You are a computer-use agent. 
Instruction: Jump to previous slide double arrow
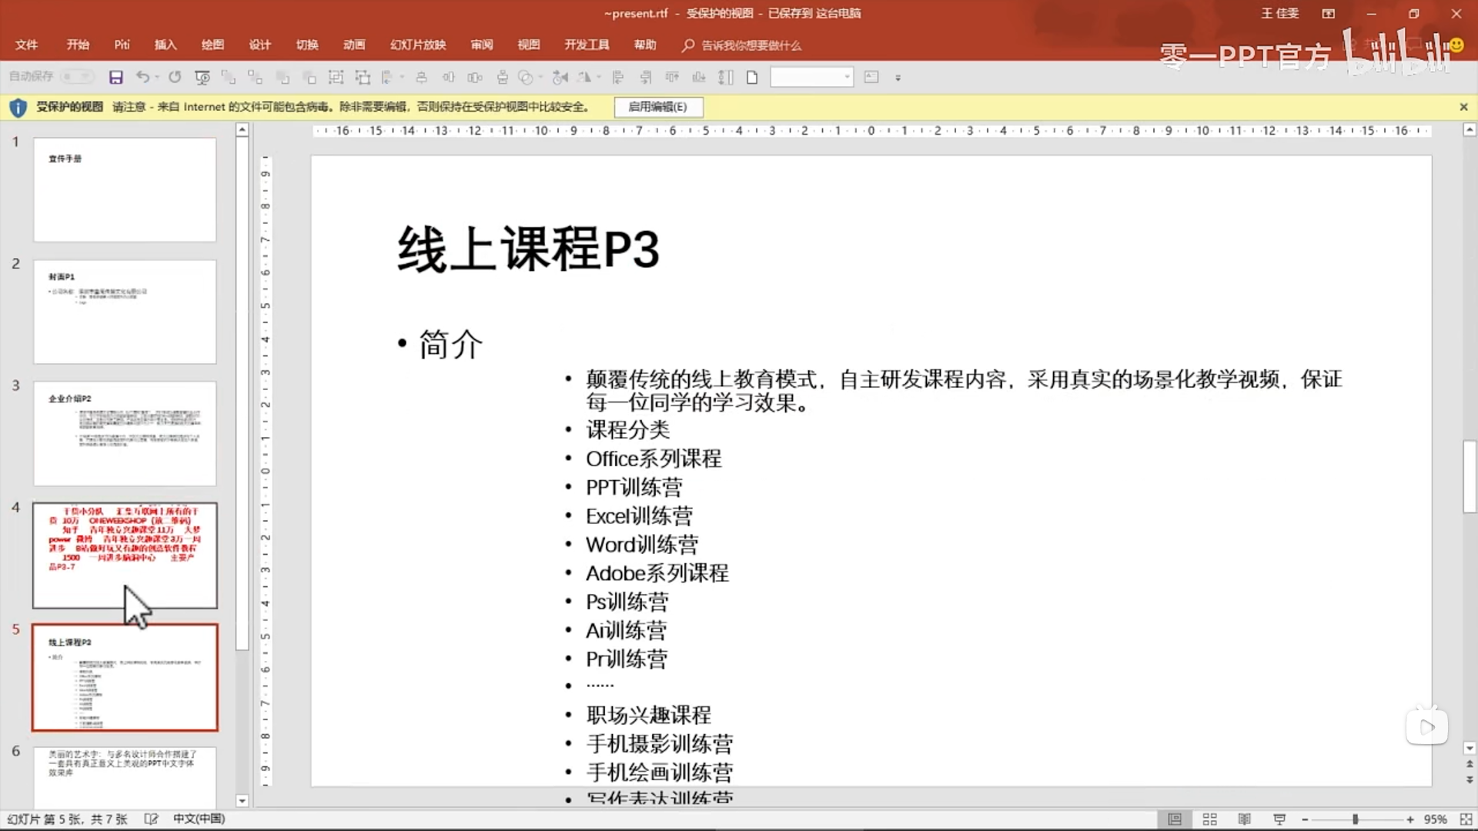[x=1469, y=764]
